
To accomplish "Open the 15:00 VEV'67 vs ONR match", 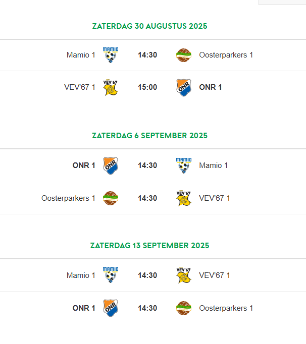I will click(153, 87).
